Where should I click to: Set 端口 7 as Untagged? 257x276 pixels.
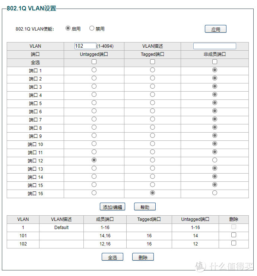[94, 119]
